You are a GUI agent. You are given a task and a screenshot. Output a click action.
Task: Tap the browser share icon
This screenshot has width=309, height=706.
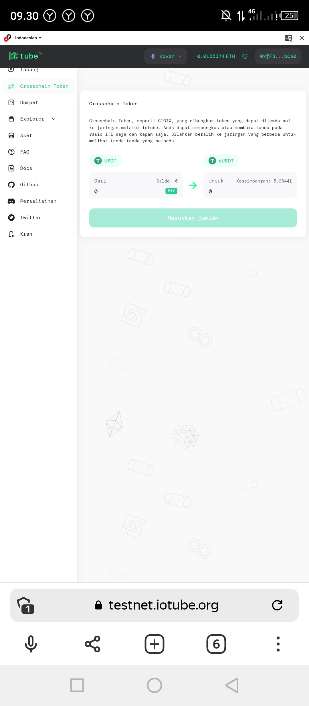pyautogui.click(x=93, y=644)
